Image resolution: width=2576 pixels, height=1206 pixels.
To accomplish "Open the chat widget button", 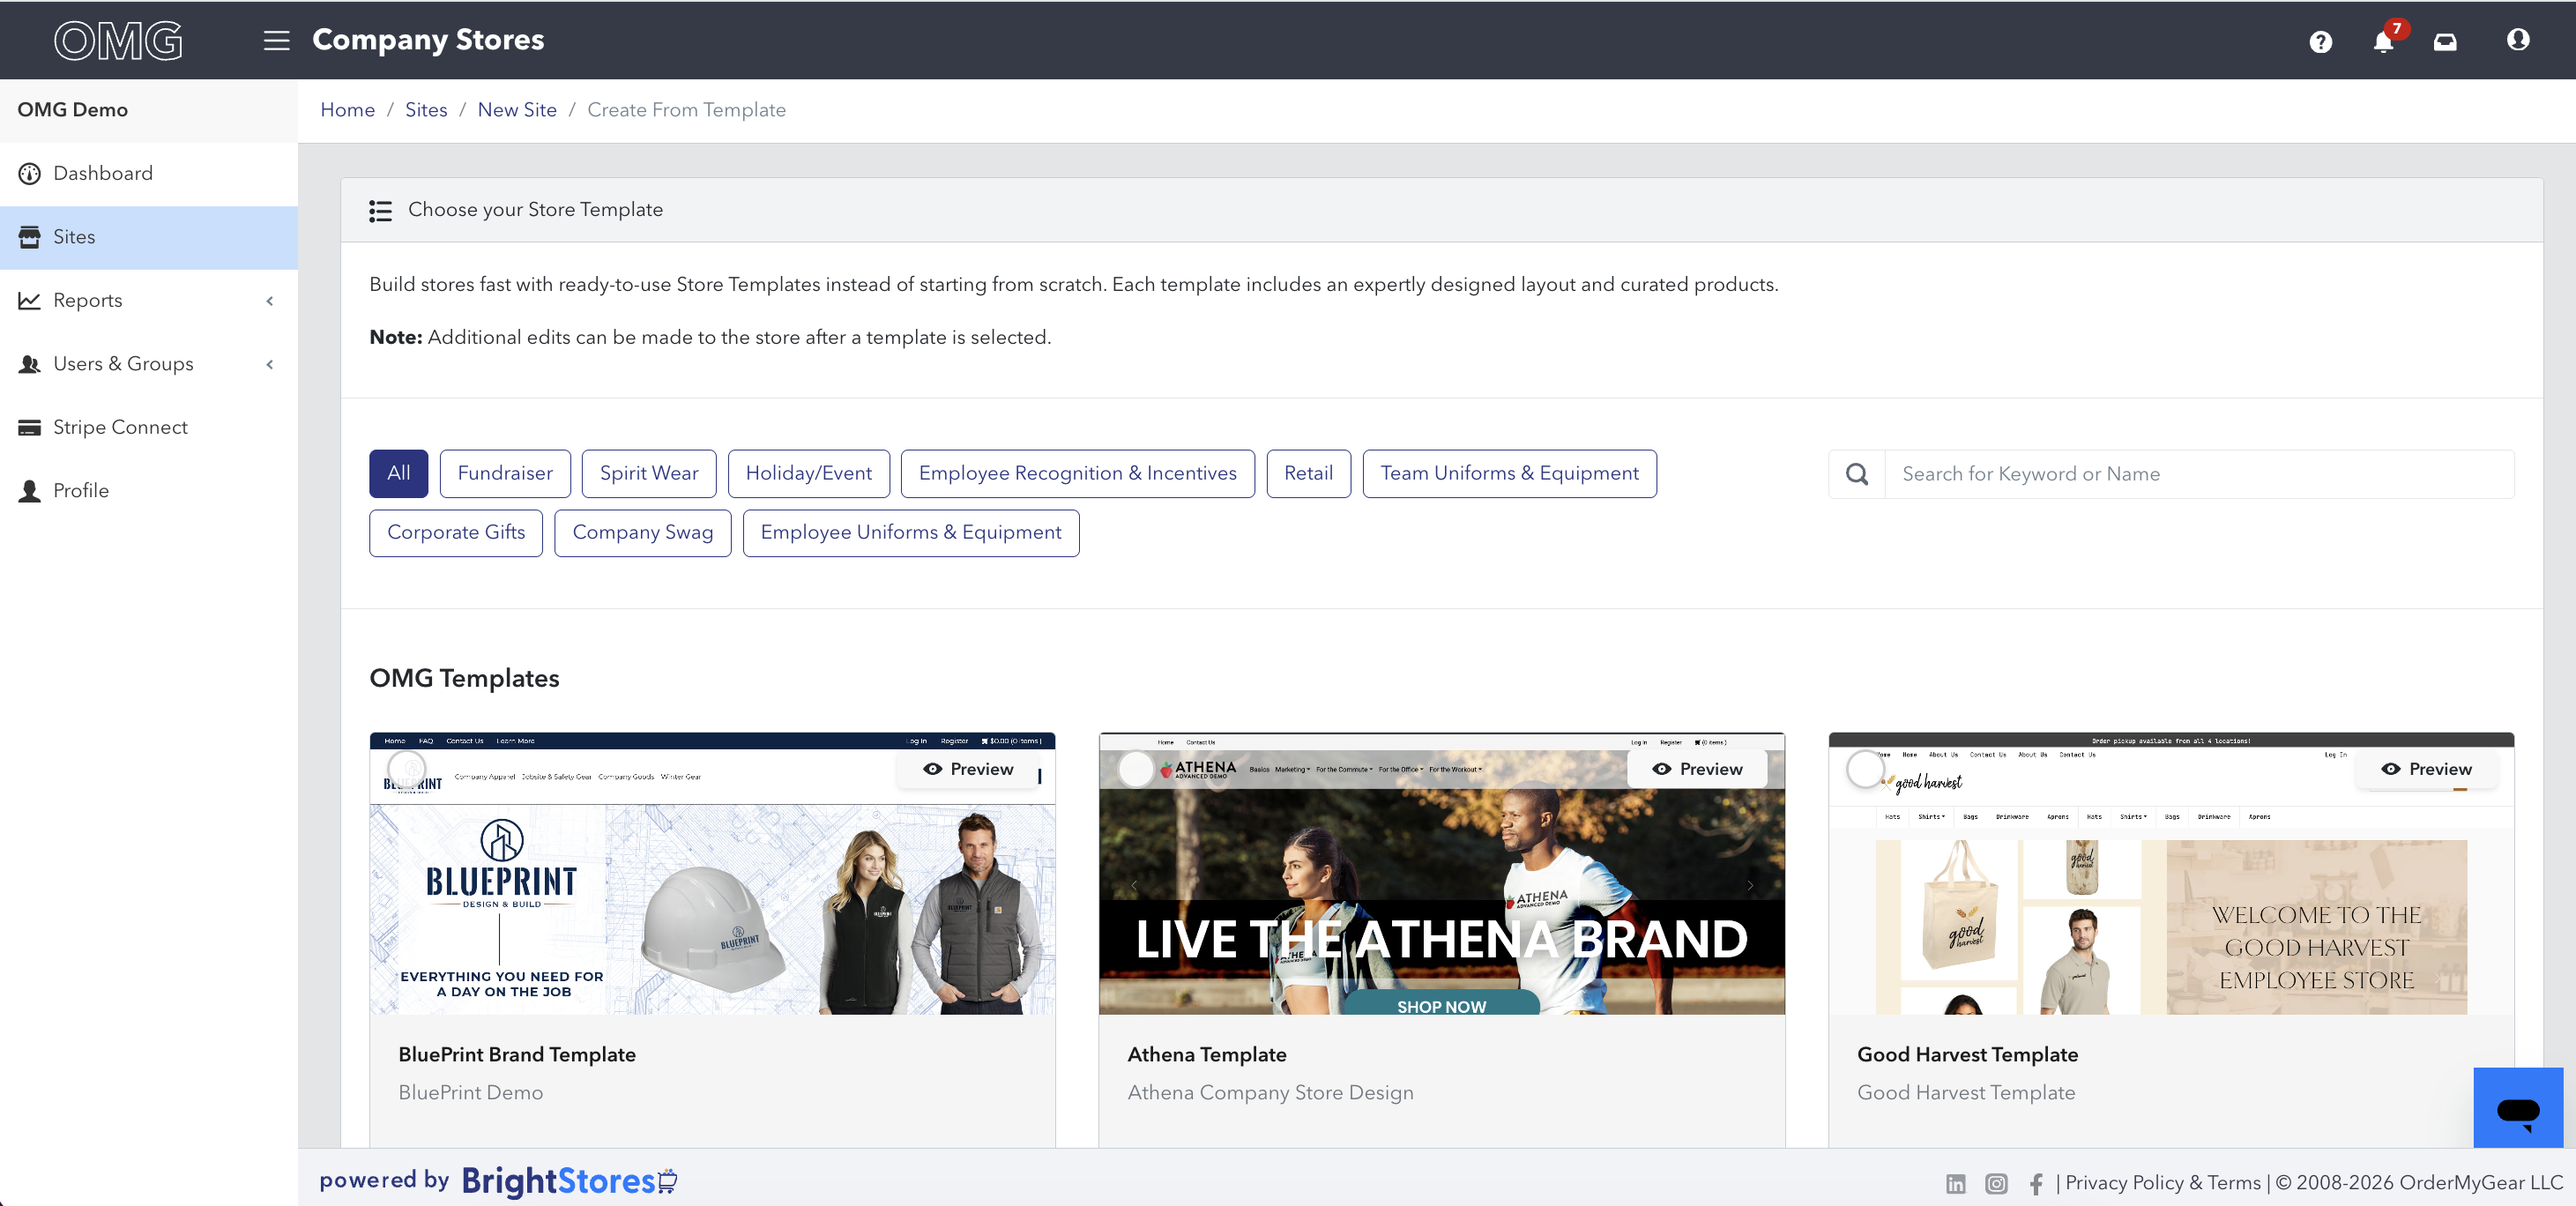I will point(2518,1108).
